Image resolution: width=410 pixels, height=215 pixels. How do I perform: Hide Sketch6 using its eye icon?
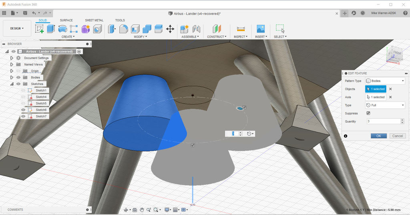pos(23,110)
